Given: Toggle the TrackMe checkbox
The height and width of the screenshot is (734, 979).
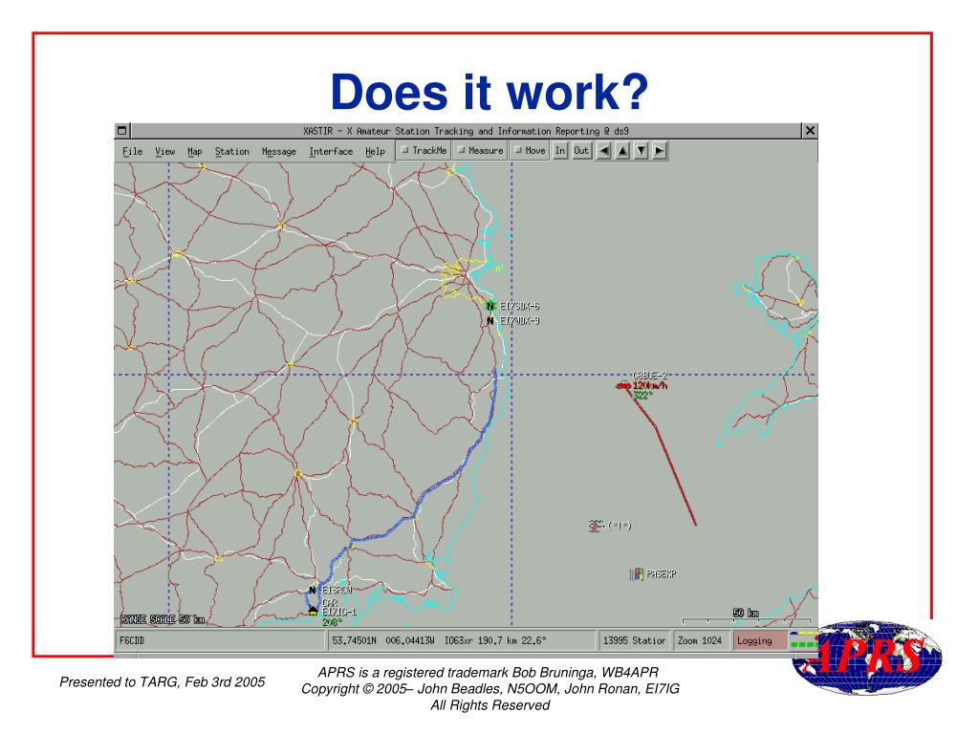Looking at the screenshot, I should tap(424, 150).
